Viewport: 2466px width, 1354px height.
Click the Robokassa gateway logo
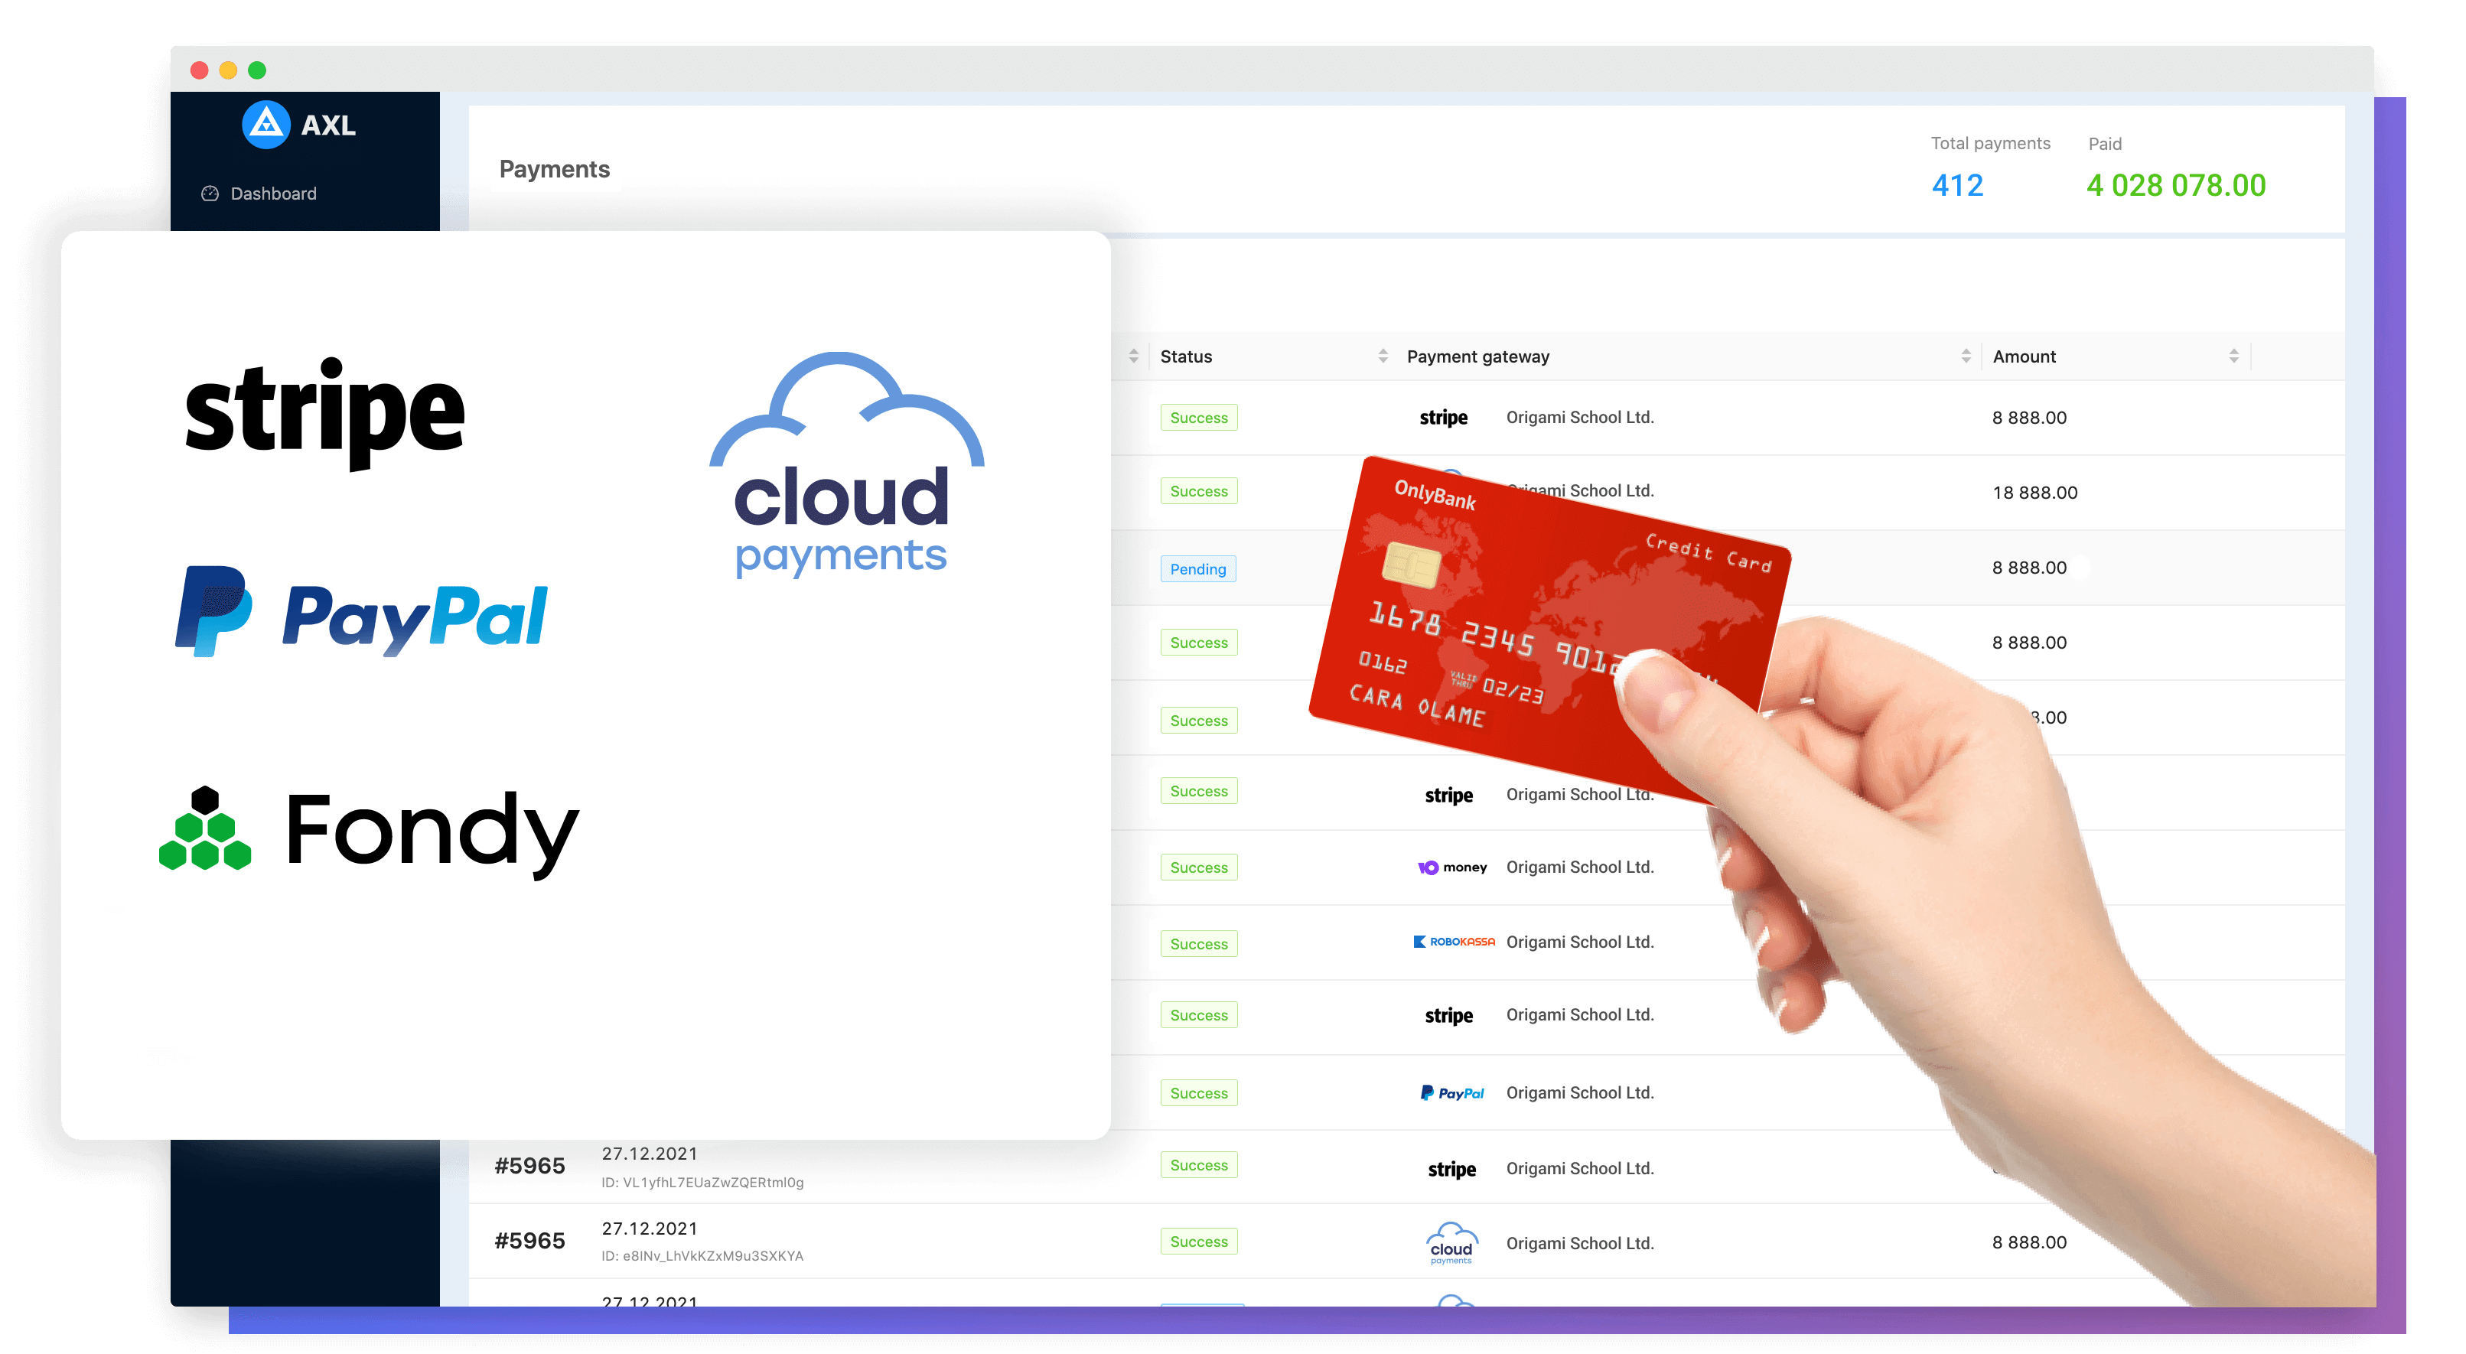click(x=1453, y=942)
